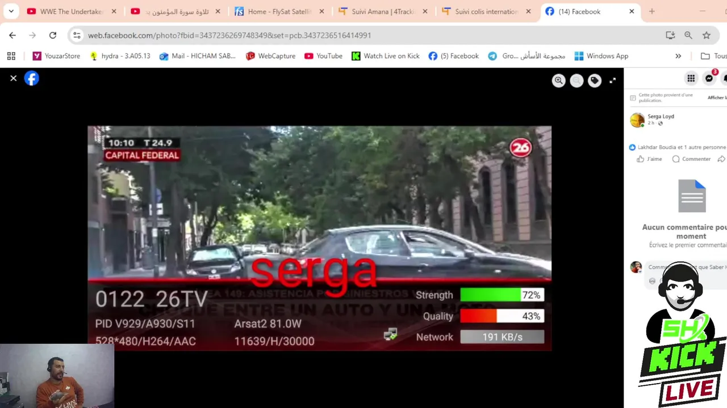Switch to Suivi Amana 4Tracking tab
The height and width of the screenshot is (408, 727).
pyautogui.click(x=383, y=11)
